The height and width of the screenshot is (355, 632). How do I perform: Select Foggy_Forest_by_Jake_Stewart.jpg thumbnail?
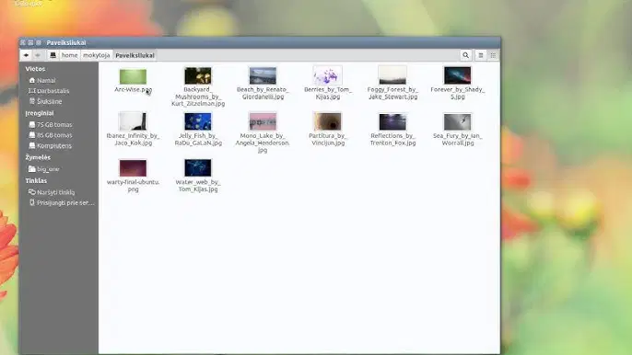point(392,75)
